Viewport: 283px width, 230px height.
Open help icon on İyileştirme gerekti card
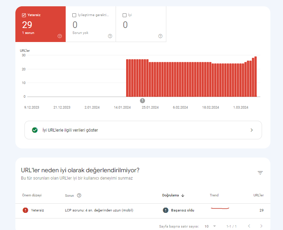[x=110, y=36]
